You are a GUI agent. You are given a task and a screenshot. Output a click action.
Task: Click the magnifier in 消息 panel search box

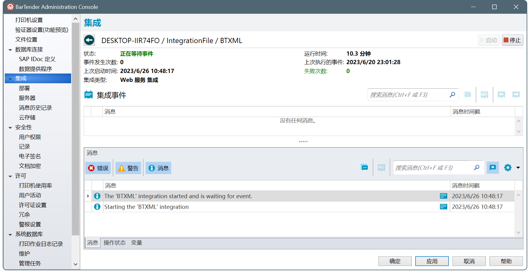click(x=477, y=168)
